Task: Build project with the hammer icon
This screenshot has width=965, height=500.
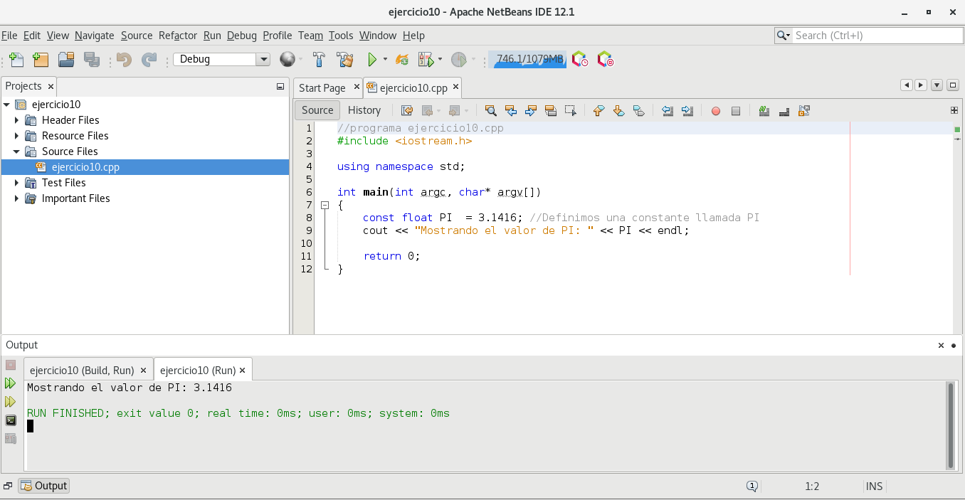Action: tap(320, 60)
